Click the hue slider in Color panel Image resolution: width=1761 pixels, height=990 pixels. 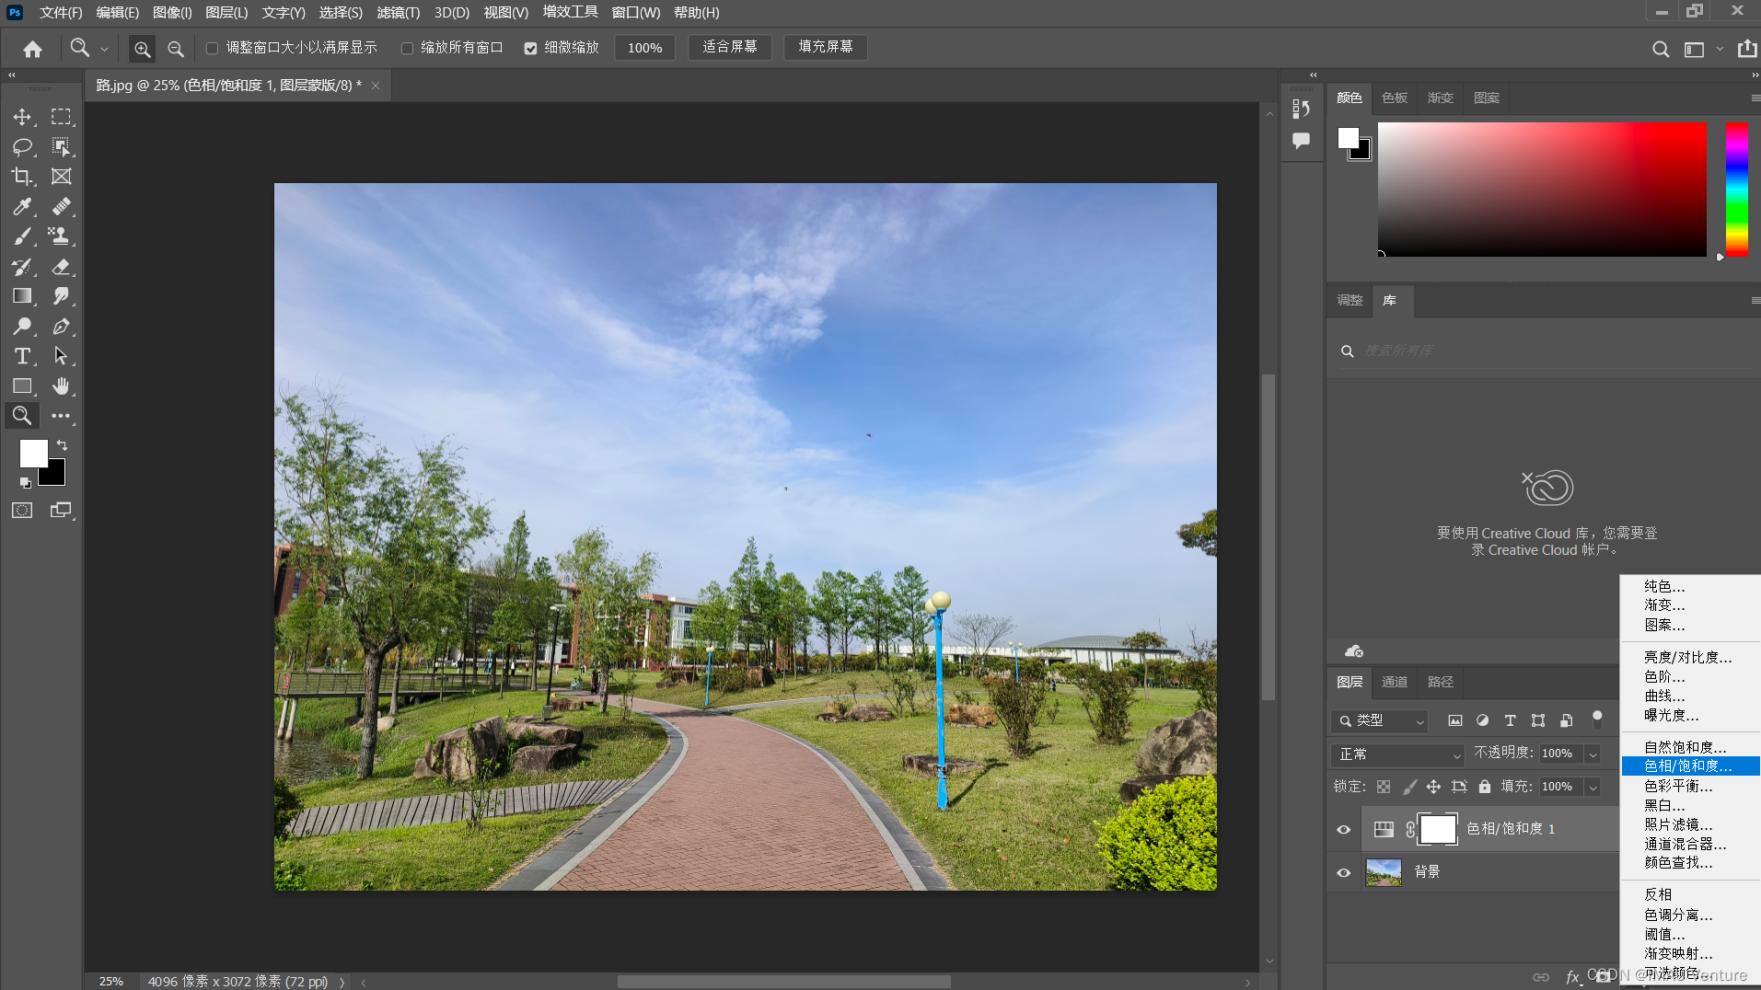[1736, 190]
